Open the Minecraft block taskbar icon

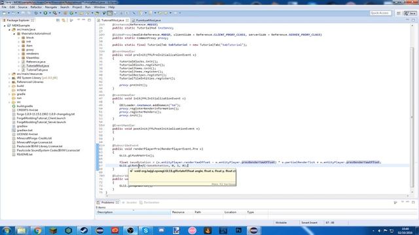53,230
